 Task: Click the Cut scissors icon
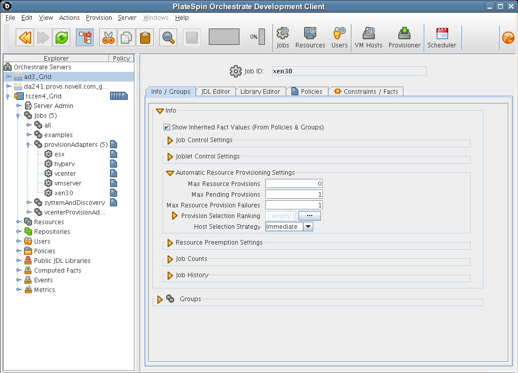[108, 38]
